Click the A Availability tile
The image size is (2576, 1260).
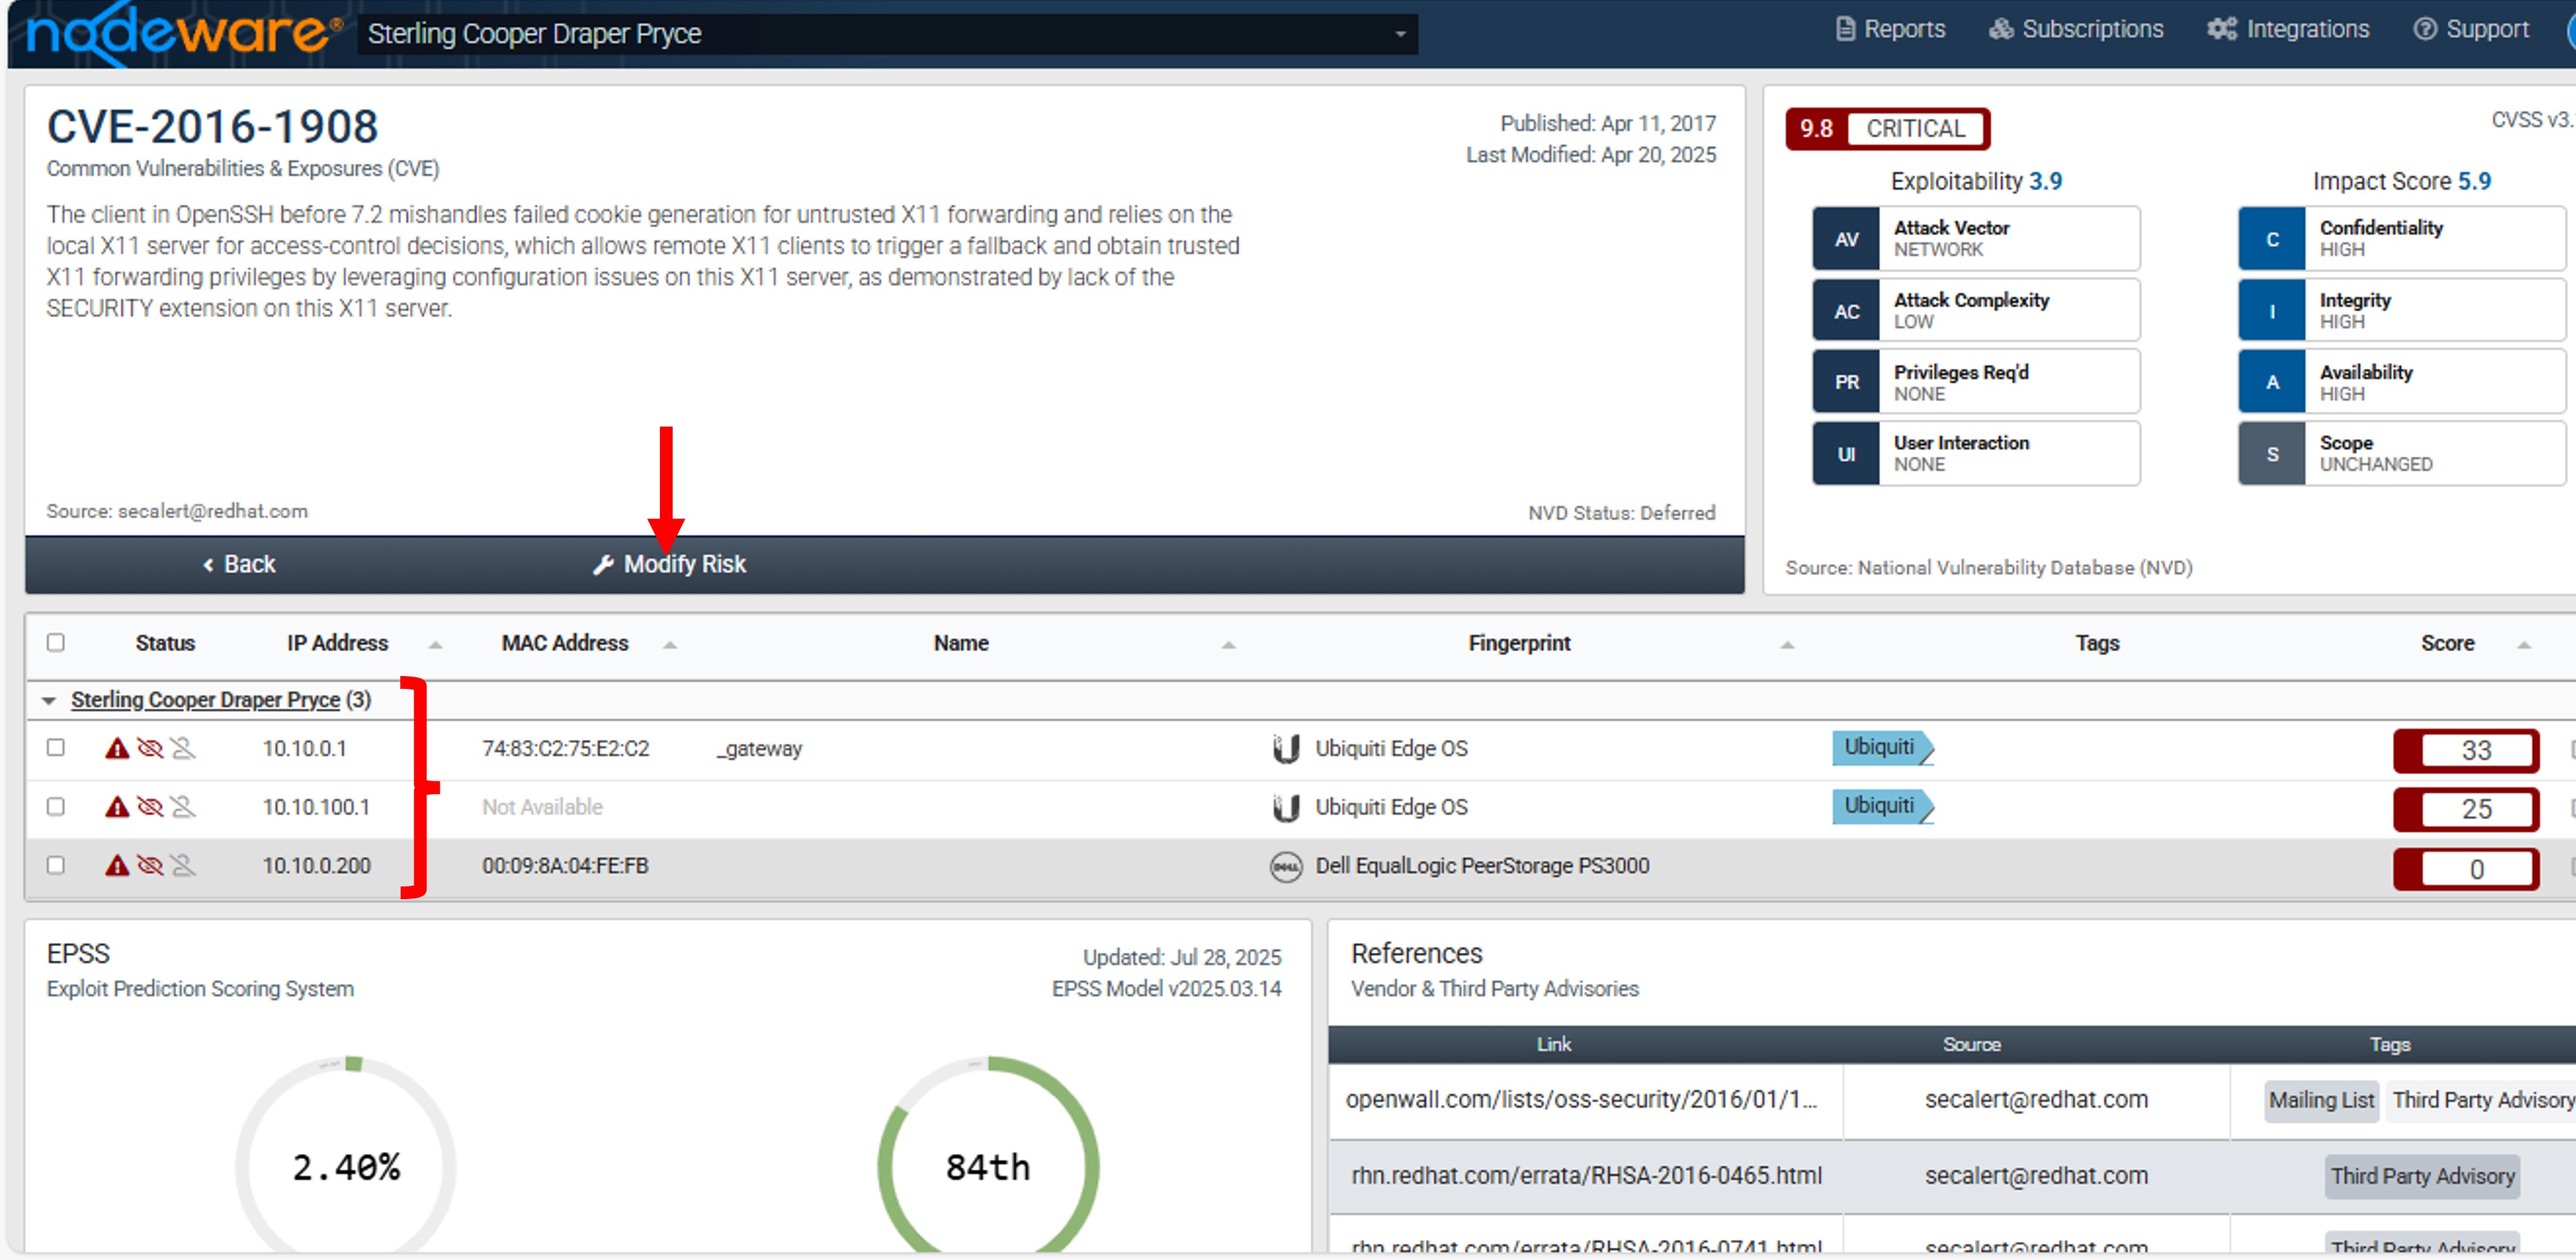2402,382
